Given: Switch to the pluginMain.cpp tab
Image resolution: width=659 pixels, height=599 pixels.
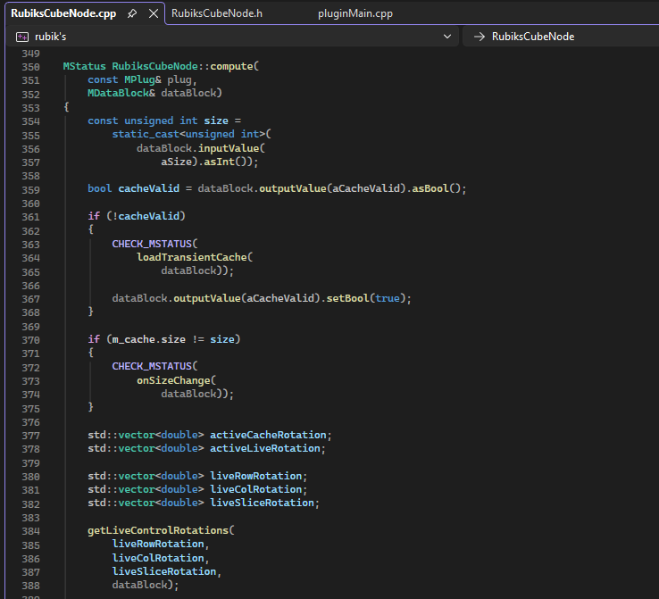Looking at the screenshot, I should (x=355, y=13).
